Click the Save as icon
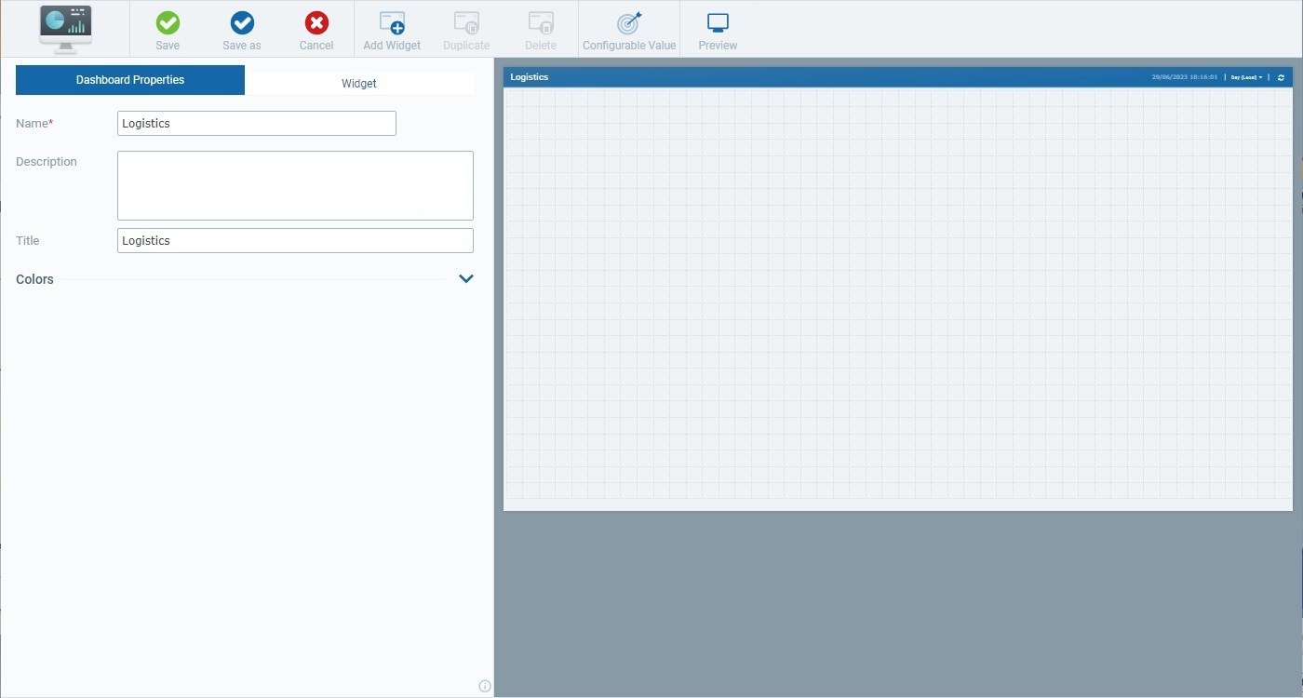1303x698 pixels. (241, 28)
